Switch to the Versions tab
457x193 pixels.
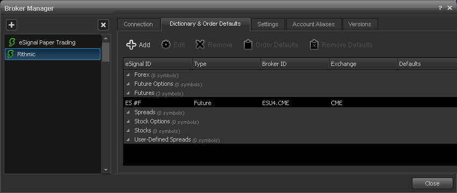point(360,25)
